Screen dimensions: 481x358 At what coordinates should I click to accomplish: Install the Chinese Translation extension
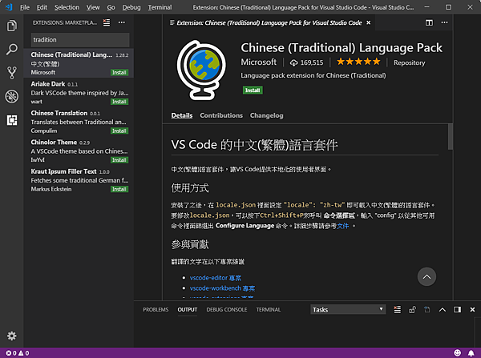click(119, 131)
